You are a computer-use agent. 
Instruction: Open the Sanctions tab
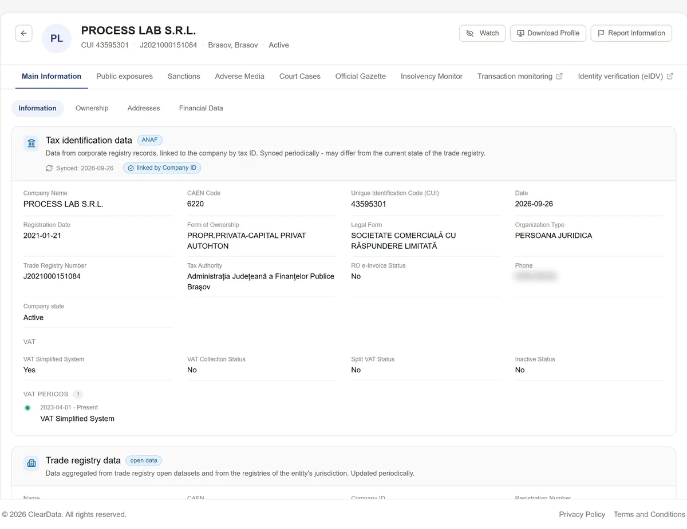coord(184,76)
